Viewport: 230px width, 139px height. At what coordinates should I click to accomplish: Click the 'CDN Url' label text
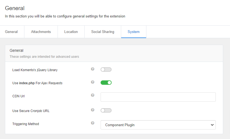[x=18, y=96]
